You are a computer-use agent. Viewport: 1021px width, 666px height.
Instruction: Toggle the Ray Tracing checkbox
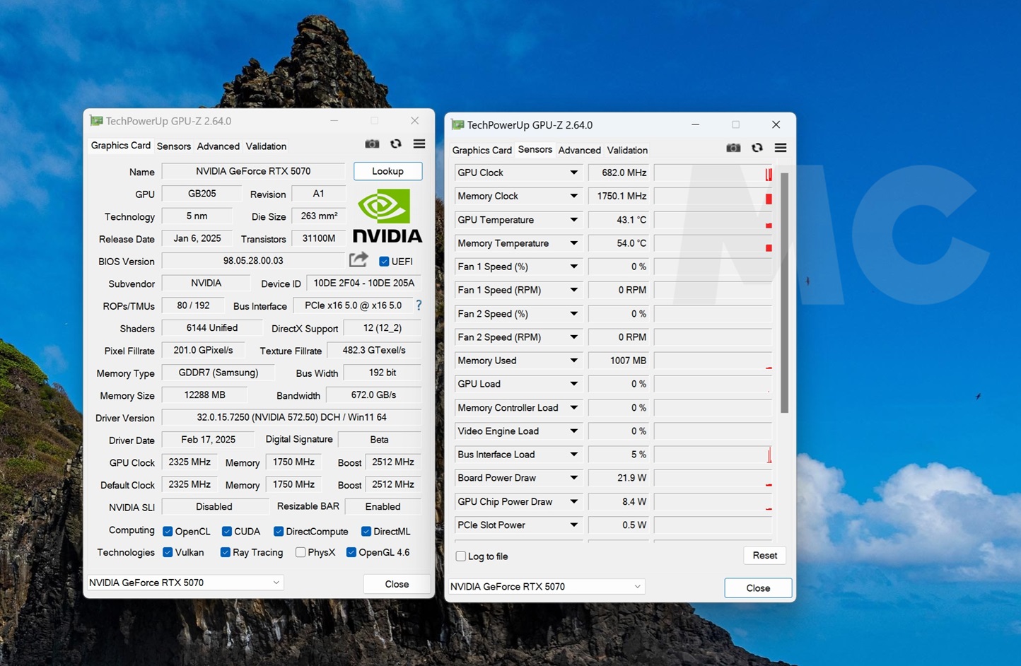(226, 553)
